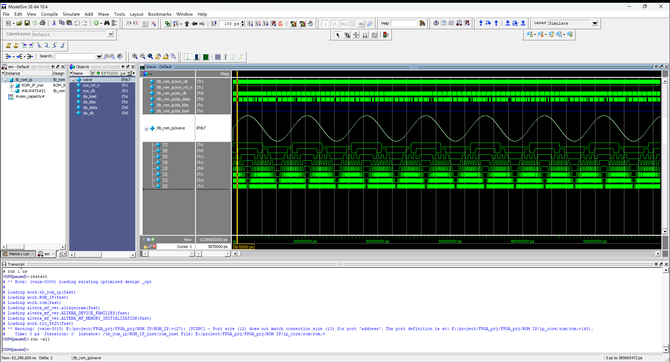Click the Search input field

[75, 56]
